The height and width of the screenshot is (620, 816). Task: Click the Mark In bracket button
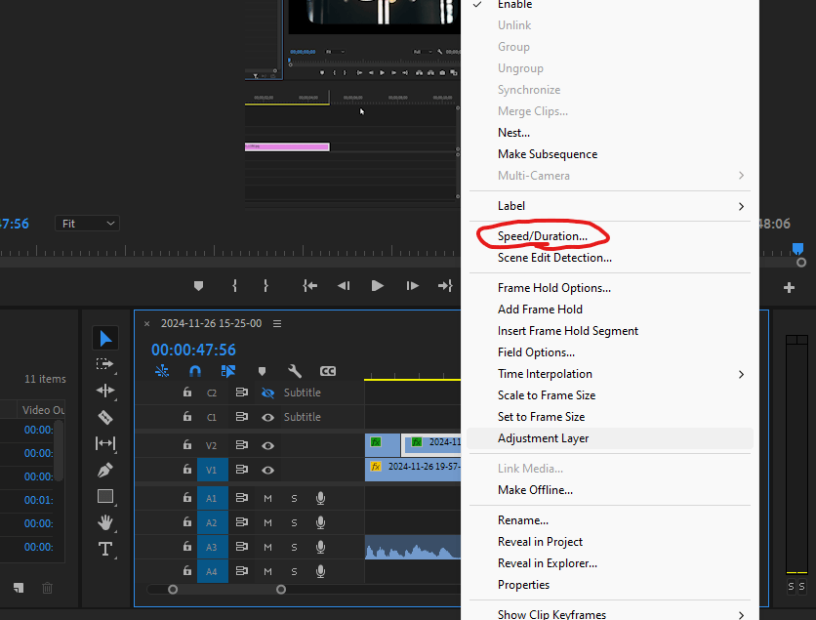[x=234, y=286]
